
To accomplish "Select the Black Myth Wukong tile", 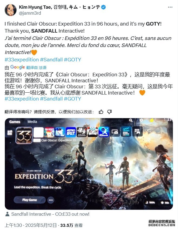I will click(x=82, y=132).
